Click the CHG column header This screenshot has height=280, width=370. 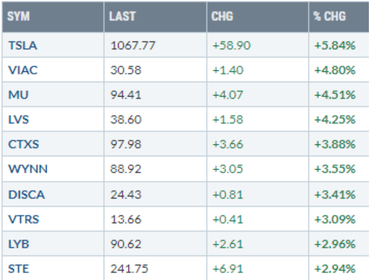(x=222, y=16)
